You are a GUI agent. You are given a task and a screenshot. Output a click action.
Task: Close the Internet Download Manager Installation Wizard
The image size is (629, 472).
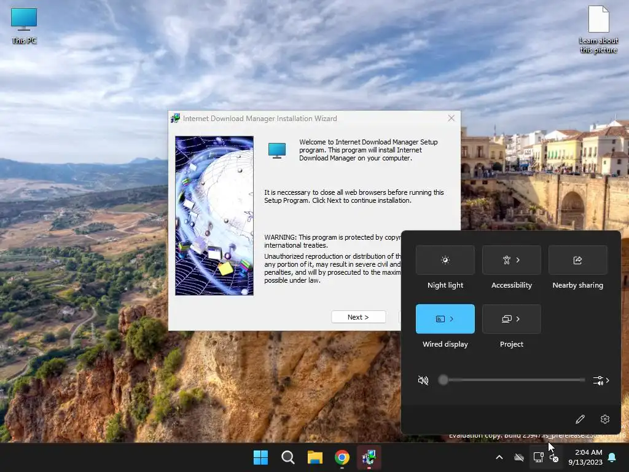[451, 118]
